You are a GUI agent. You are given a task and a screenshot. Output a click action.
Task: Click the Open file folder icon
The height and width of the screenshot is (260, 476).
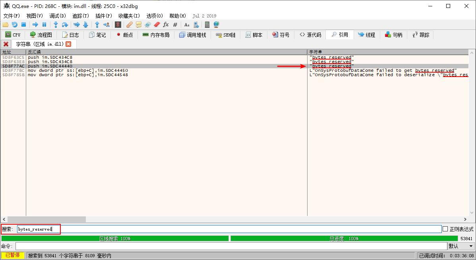(6, 25)
